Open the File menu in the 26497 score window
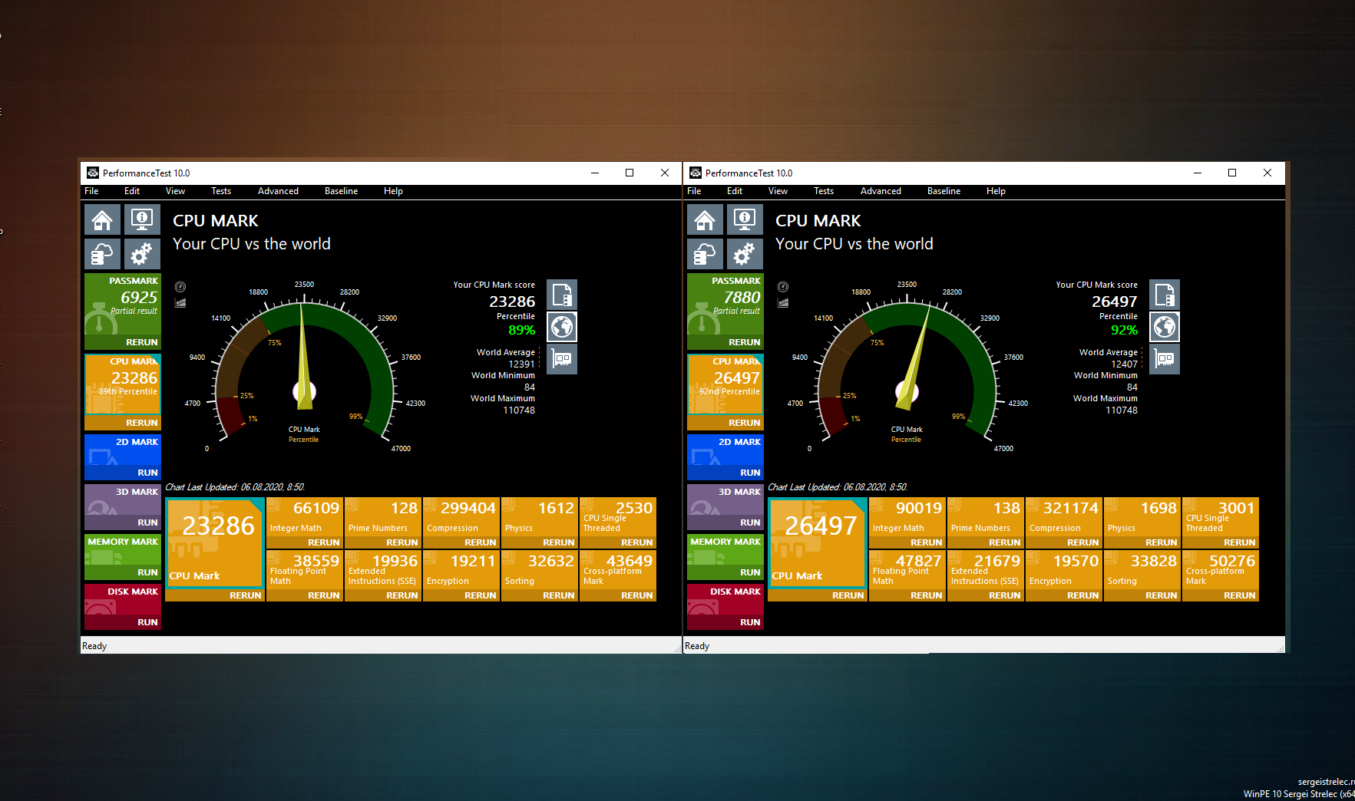 [694, 191]
